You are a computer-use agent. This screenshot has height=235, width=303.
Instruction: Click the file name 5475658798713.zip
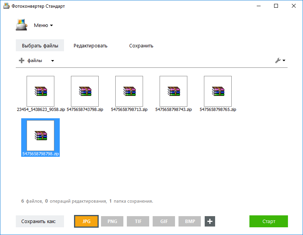coord(129,109)
